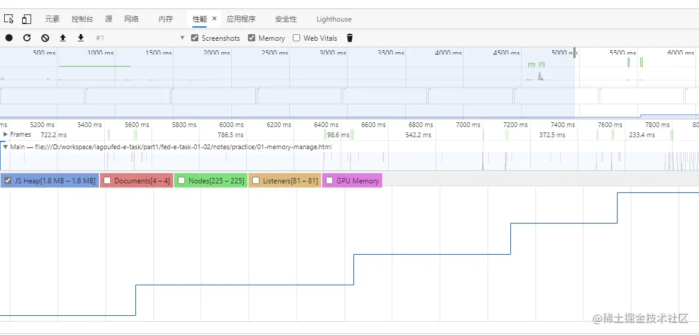The image size is (699, 335).
Task: Disable the Memory checkbox
Action: [x=252, y=38]
